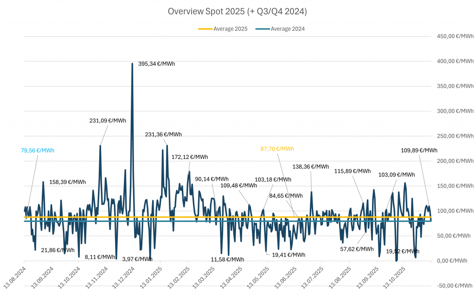Click the chart title Overview Spot 2025
Image resolution: width=475 pixels, height=298 pixels.
point(237,11)
